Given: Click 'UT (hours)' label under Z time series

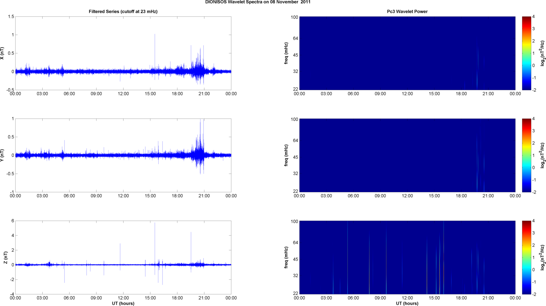Looking at the screenshot, I should tap(123, 303).
